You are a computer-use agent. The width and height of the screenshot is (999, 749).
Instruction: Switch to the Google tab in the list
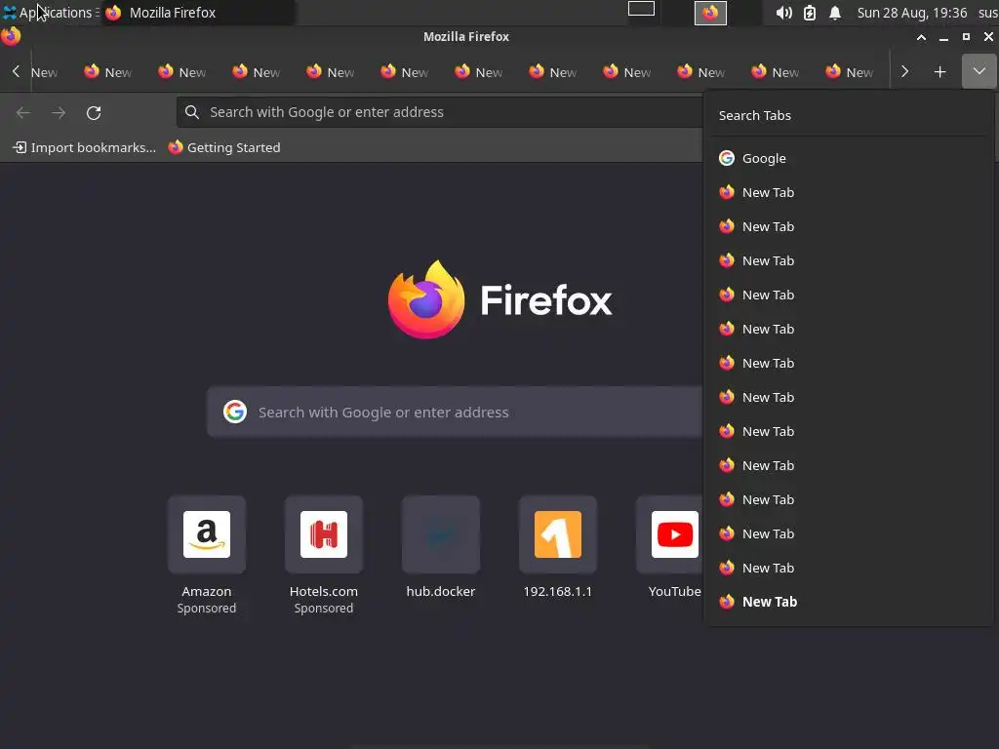(x=849, y=158)
